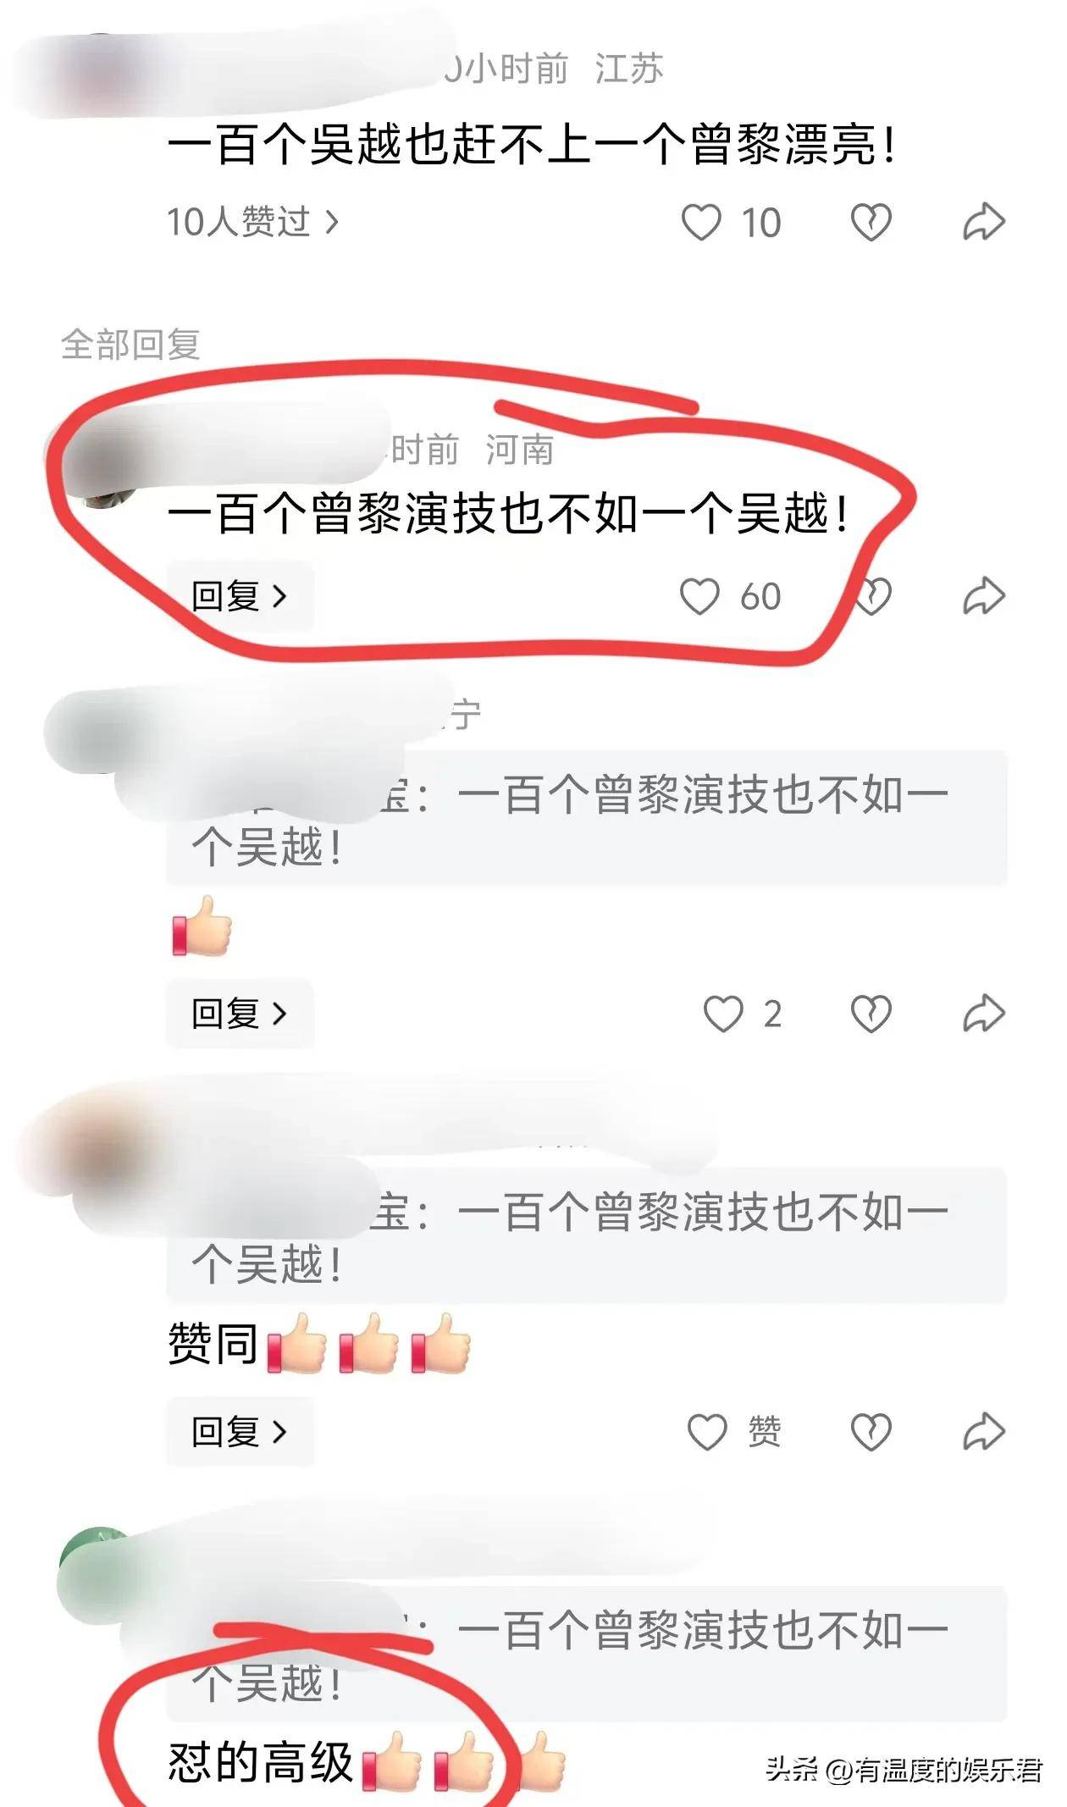The height and width of the screenshot is (1807, 1067).
Task: Tap the 怼的高级 reply text
Action: (x=260, y=1762)
